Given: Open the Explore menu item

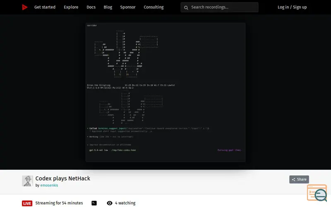Looking at the screenshot, I should click(71, 7).
